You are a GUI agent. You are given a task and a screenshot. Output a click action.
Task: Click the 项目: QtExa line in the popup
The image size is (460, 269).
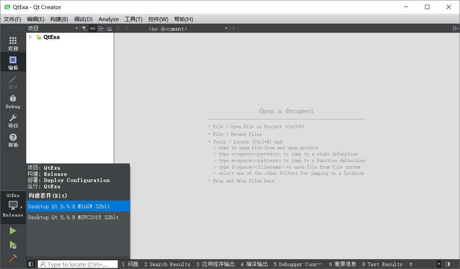(x=44, y=168)
